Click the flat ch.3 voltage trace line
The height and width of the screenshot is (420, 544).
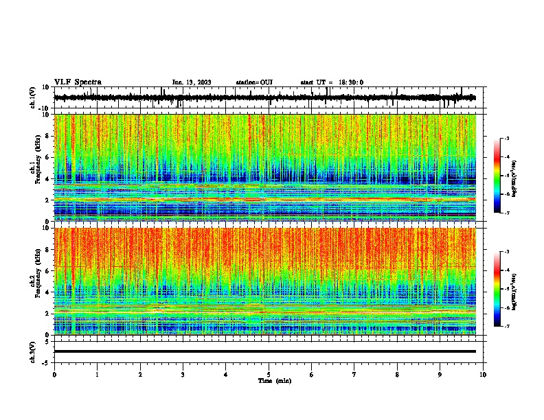[264, 351]
